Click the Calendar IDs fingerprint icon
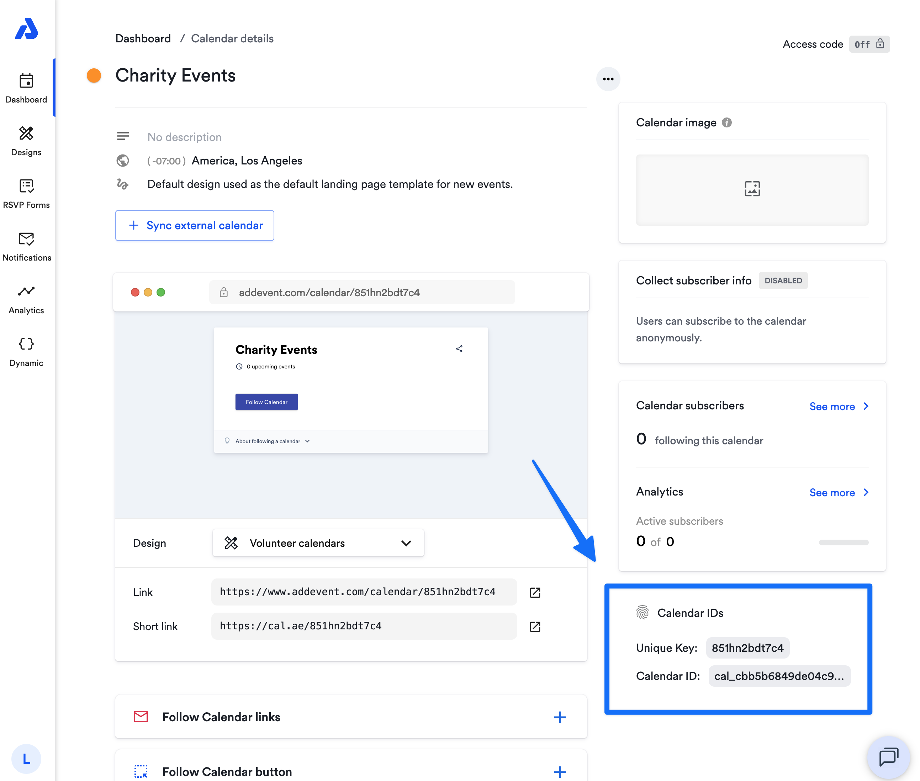This screenshot has height=781, width=920. click(643, 612)
